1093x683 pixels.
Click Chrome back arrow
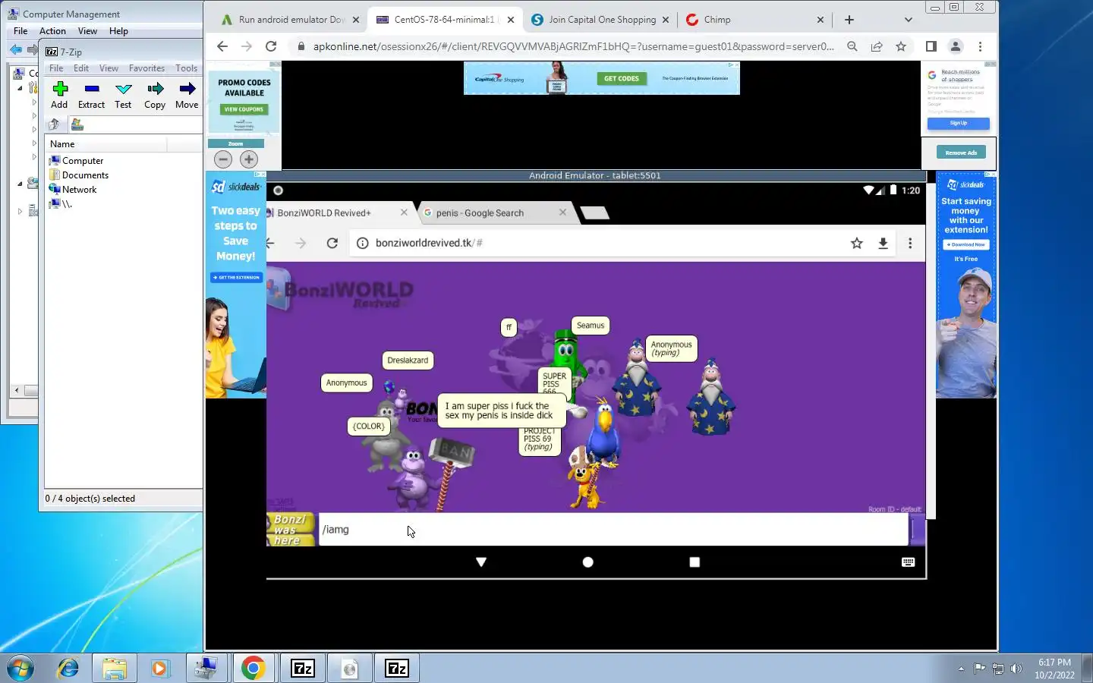click(x=222, y=46)
